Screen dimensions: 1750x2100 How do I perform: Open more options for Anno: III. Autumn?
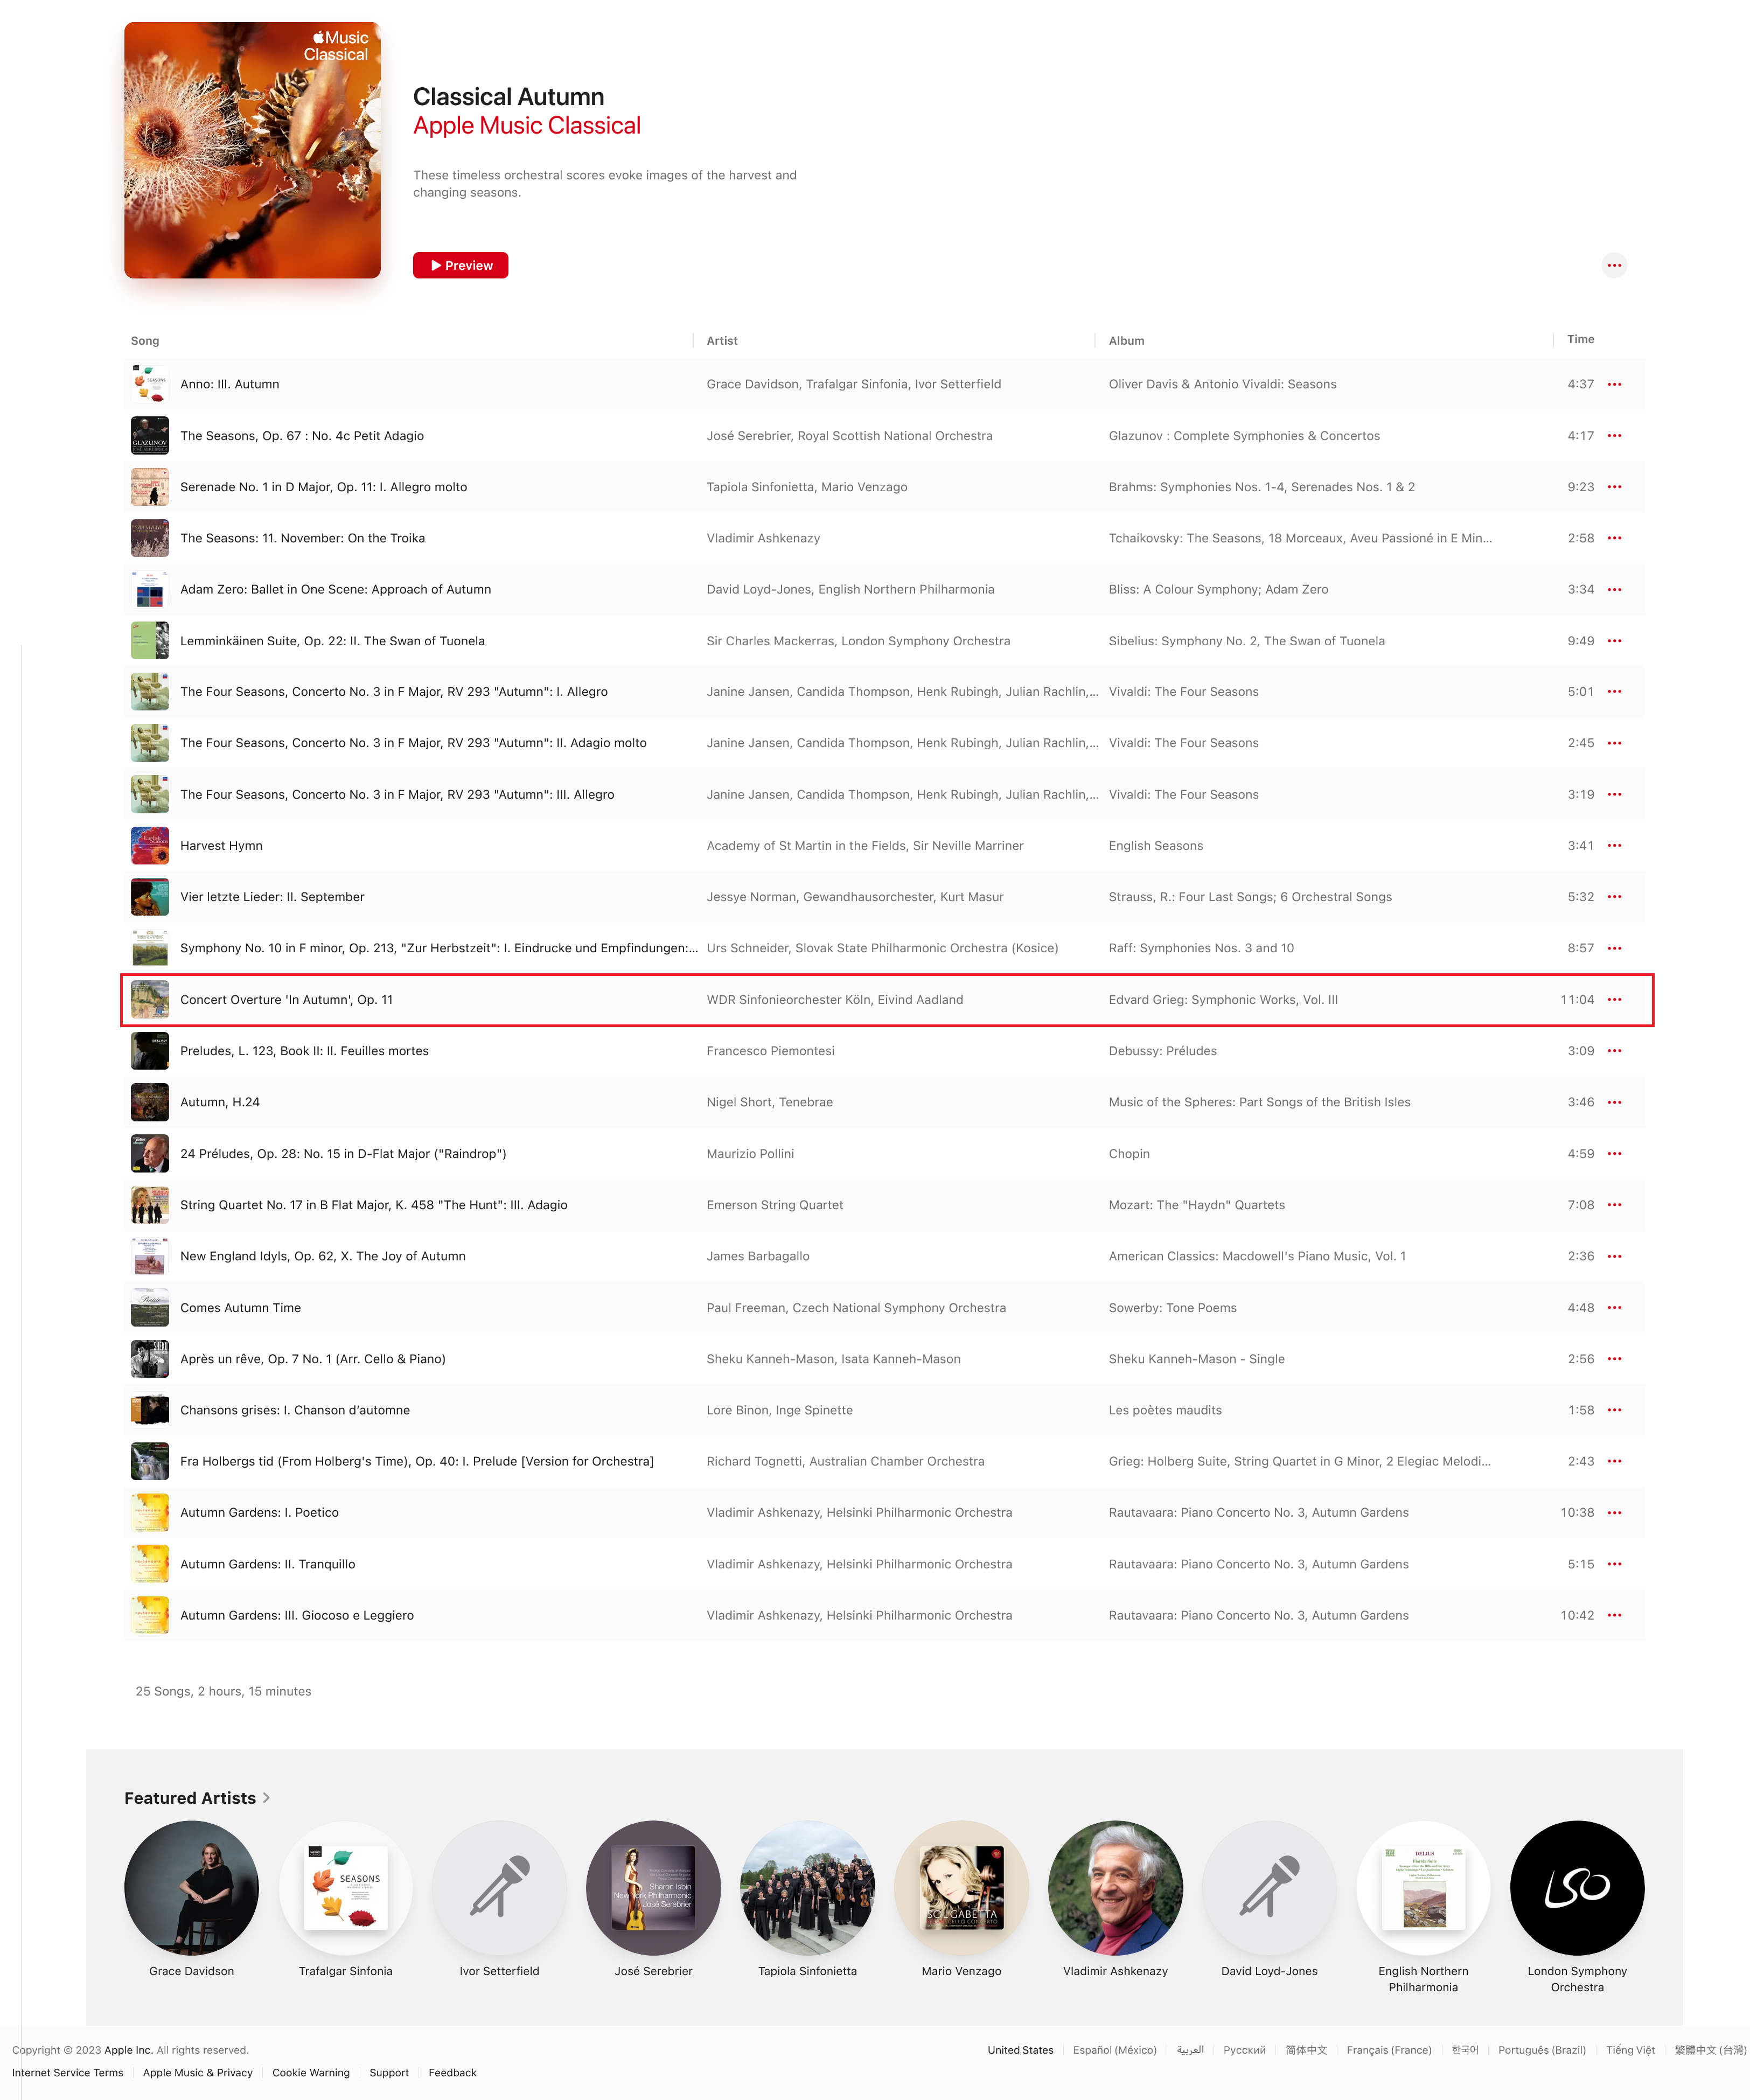pos(1614,384)
